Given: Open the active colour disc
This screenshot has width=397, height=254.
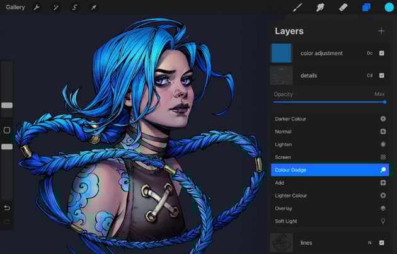Looking at the screenshot, I should 389,8.
